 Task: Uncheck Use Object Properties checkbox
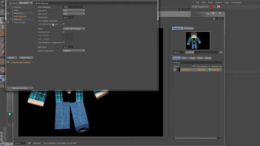(x=64, y=21)
